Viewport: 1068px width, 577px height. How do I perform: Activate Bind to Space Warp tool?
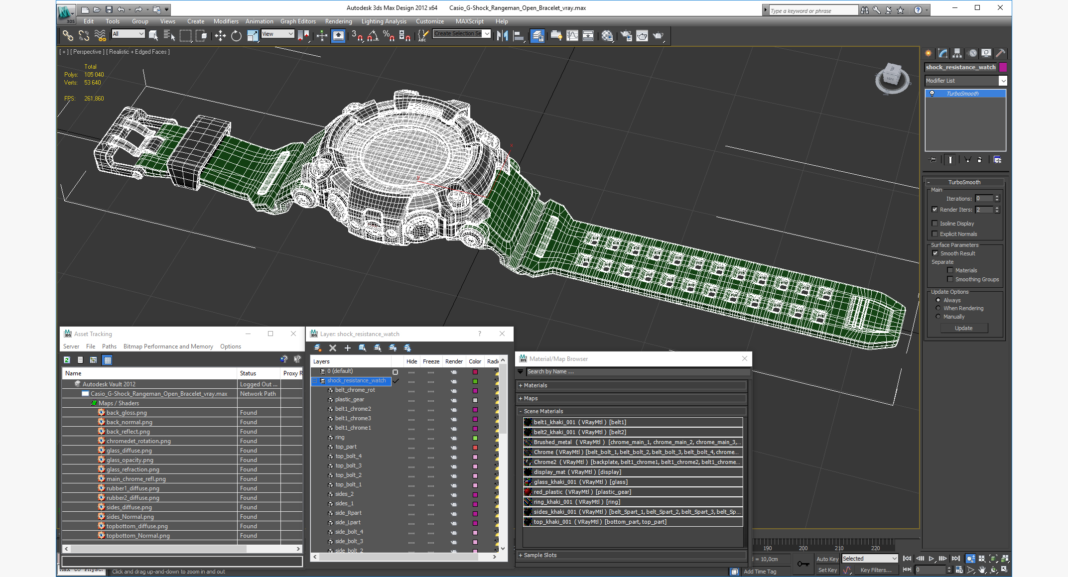[x=100, y=35]
